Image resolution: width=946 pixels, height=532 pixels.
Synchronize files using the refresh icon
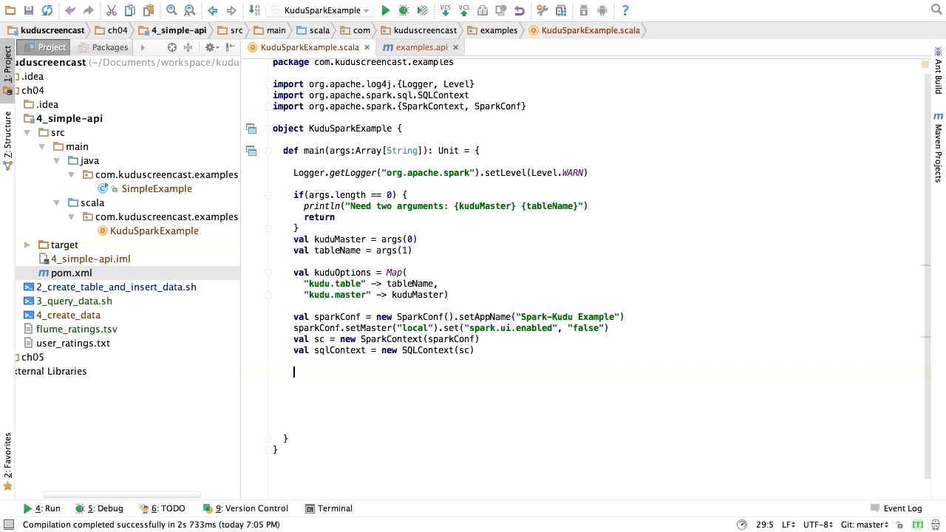click(47, 10)
